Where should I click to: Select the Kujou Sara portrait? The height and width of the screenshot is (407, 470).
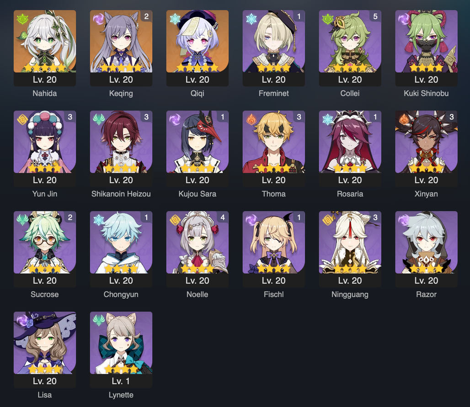point(197,142)
